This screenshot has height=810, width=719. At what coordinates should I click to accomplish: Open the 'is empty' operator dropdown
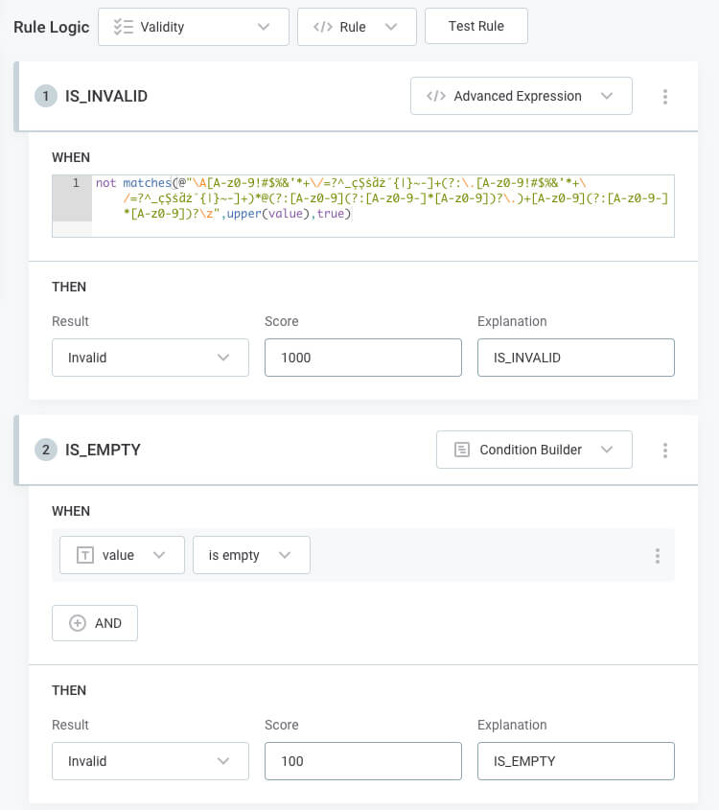click(250, 555)
